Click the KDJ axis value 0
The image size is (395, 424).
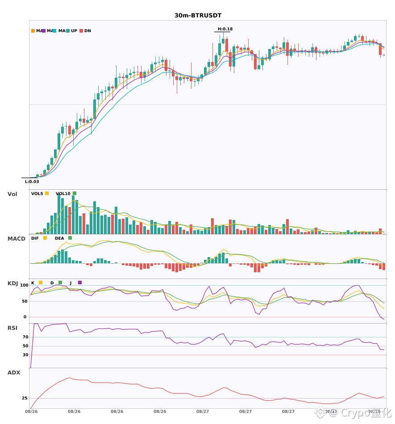[x=25, y=317]
